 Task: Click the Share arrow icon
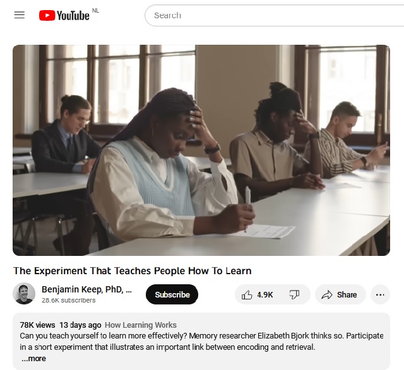coord(327,294)
